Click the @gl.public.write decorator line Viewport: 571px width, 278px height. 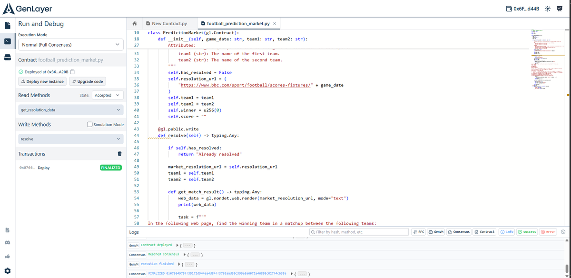coord(178,129)
